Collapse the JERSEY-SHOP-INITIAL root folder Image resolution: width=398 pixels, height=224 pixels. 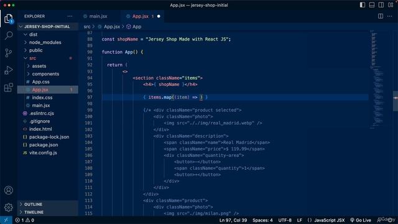pyautogui.click(x=48, y=27)
